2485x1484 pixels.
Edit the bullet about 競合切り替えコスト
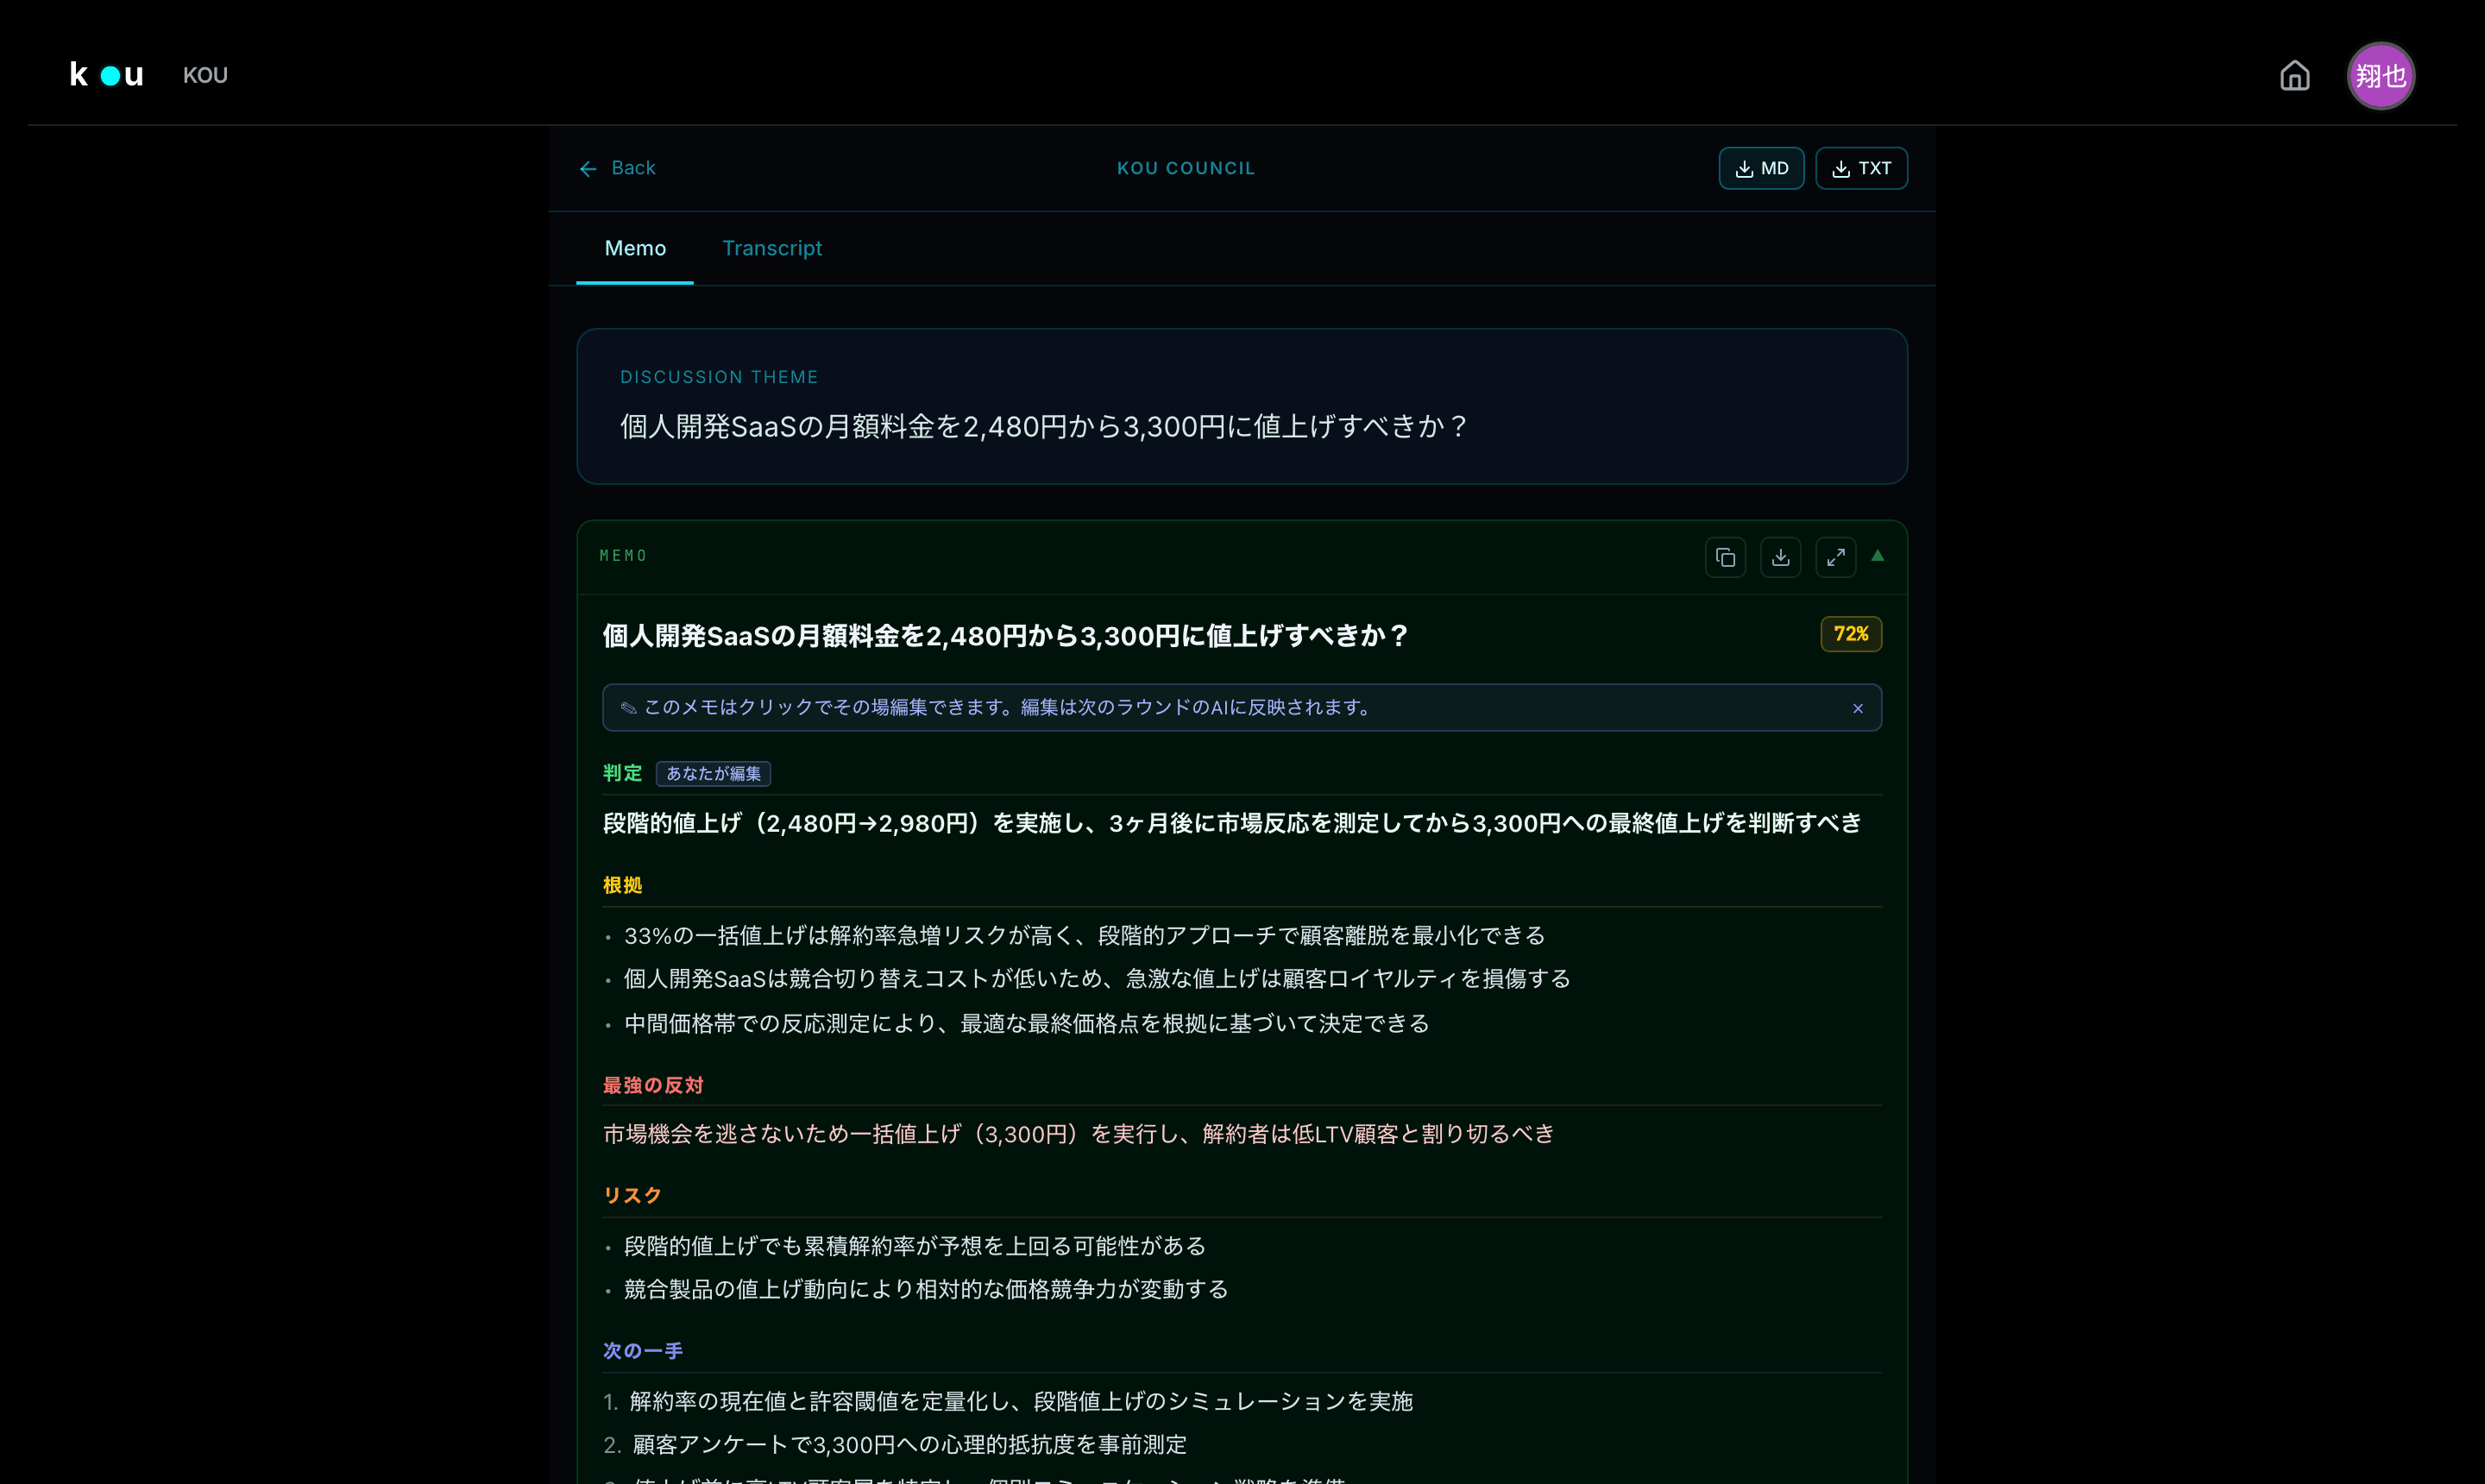click(x=1097, y=978)
